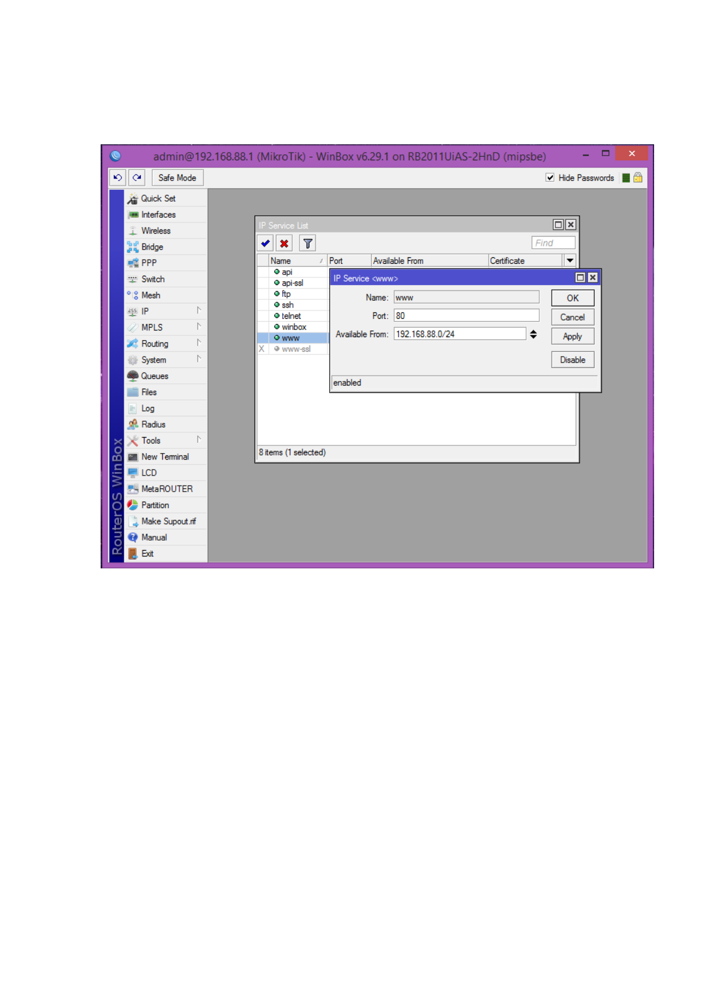This screenshot has height=996, width=705.
Task: Toggle the Hide Passwords checkbox
Action: pos(550,177)
